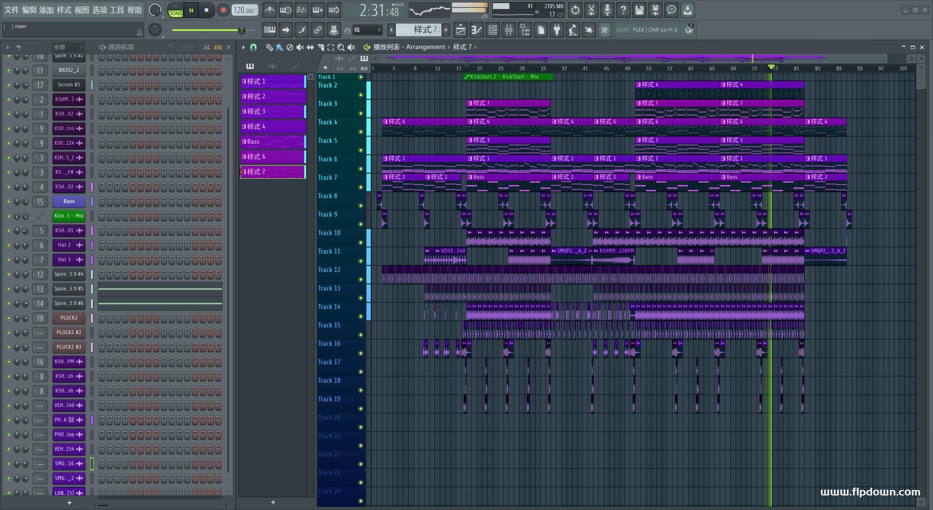Toggle the link-to-controller icon
This screenshot has width=933, height=510.
coord(318,30)
